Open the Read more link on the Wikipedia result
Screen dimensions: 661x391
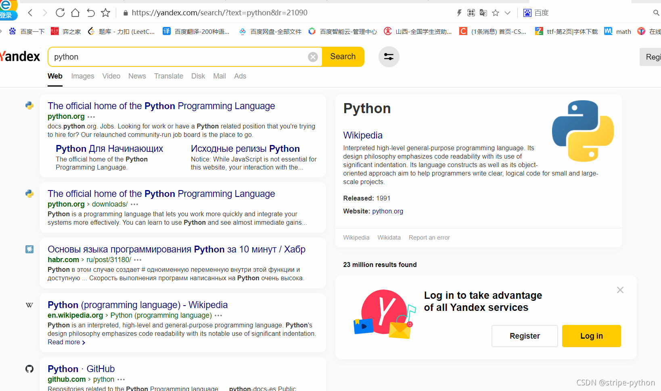pyautogui.click(x=64, y=342)
